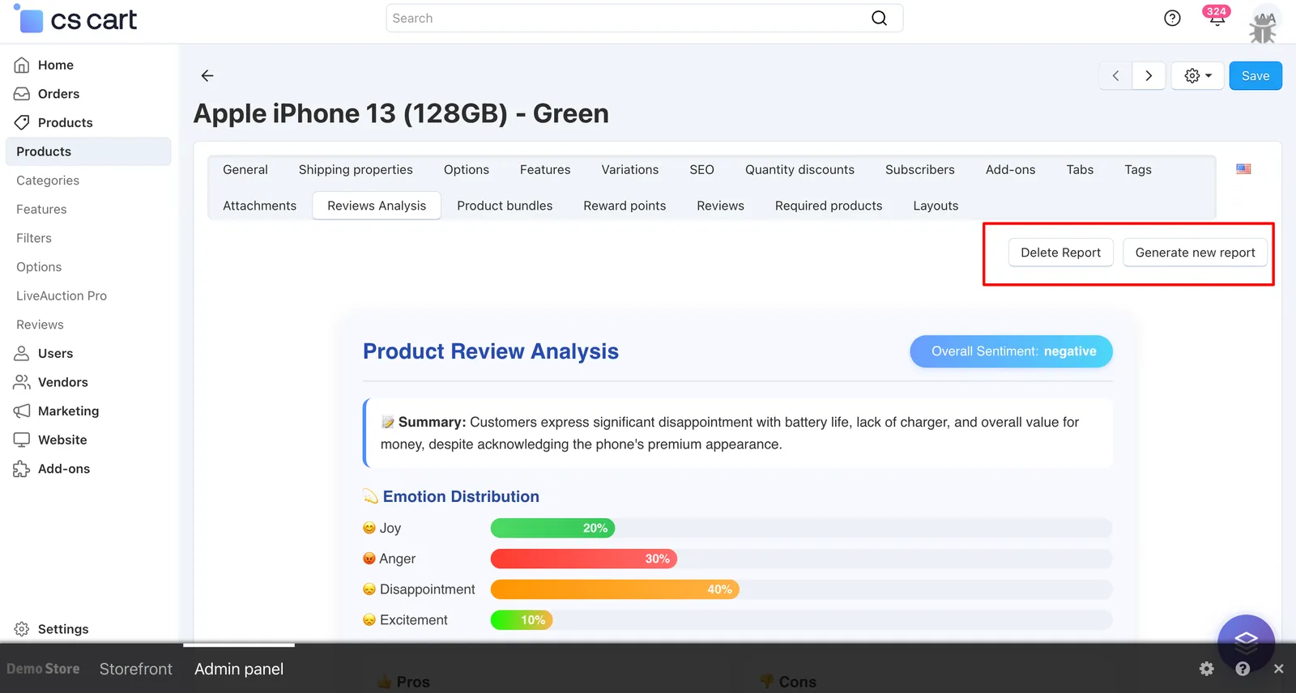Open the Users person icon

point(22,353)
